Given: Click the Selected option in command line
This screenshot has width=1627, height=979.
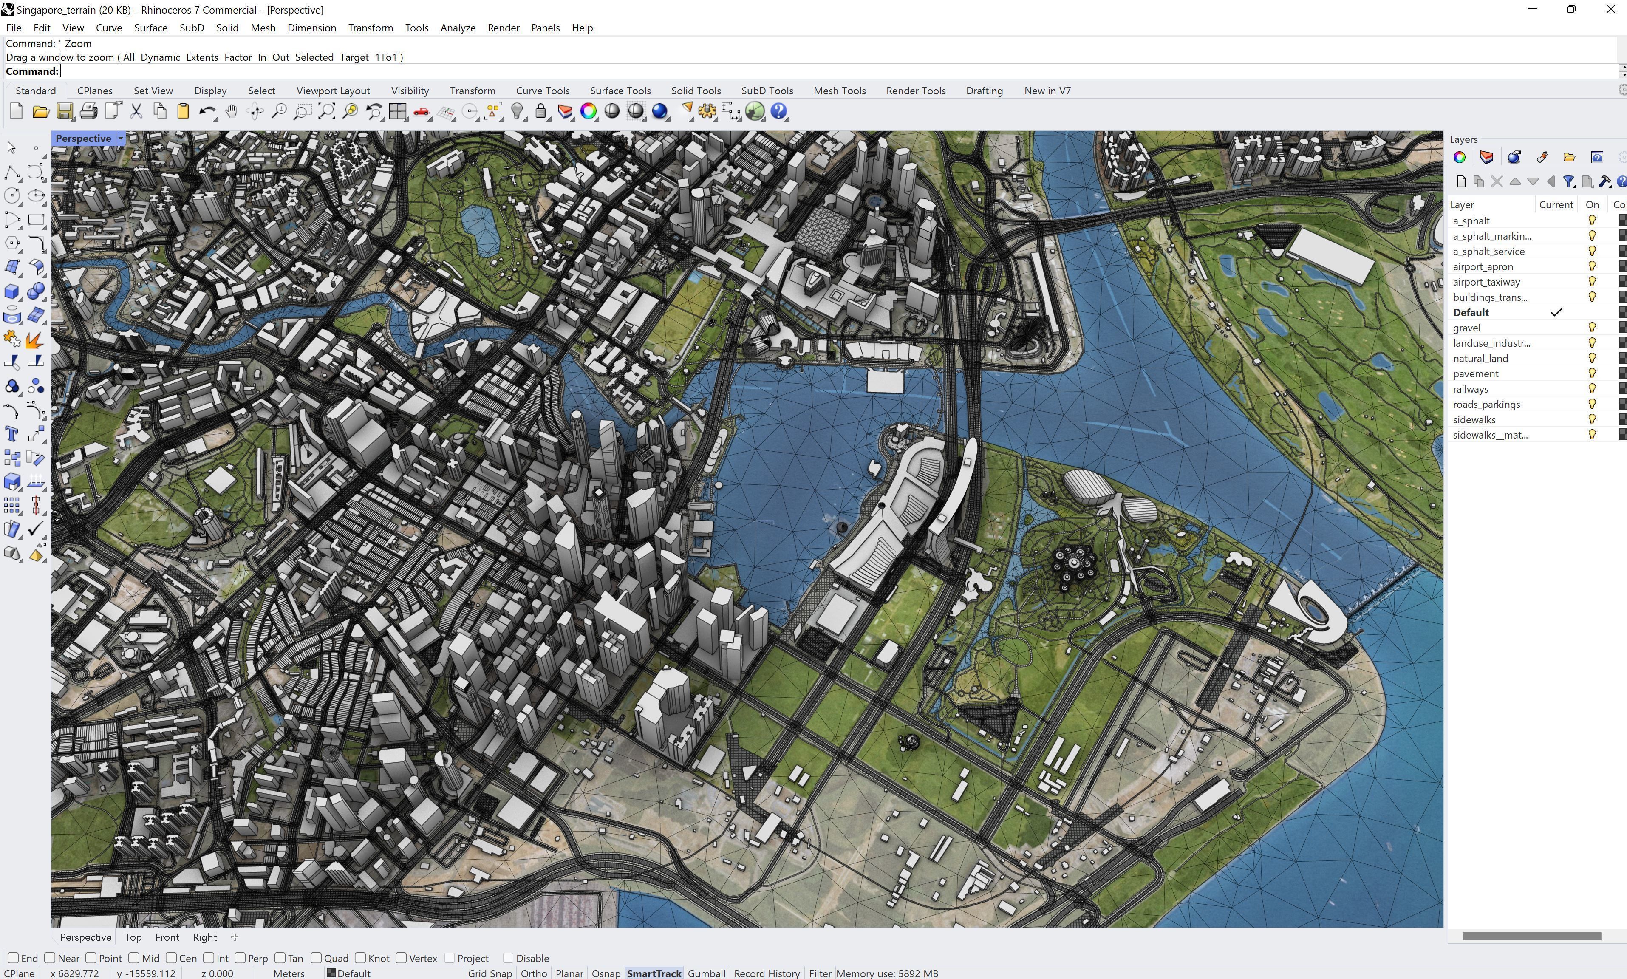Looking at the screenshot, I should pyautogui.click(x=314, y=57).
